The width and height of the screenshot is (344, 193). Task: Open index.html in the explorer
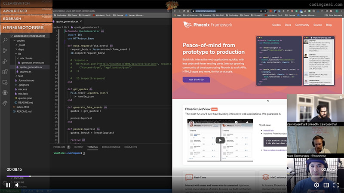22,107
